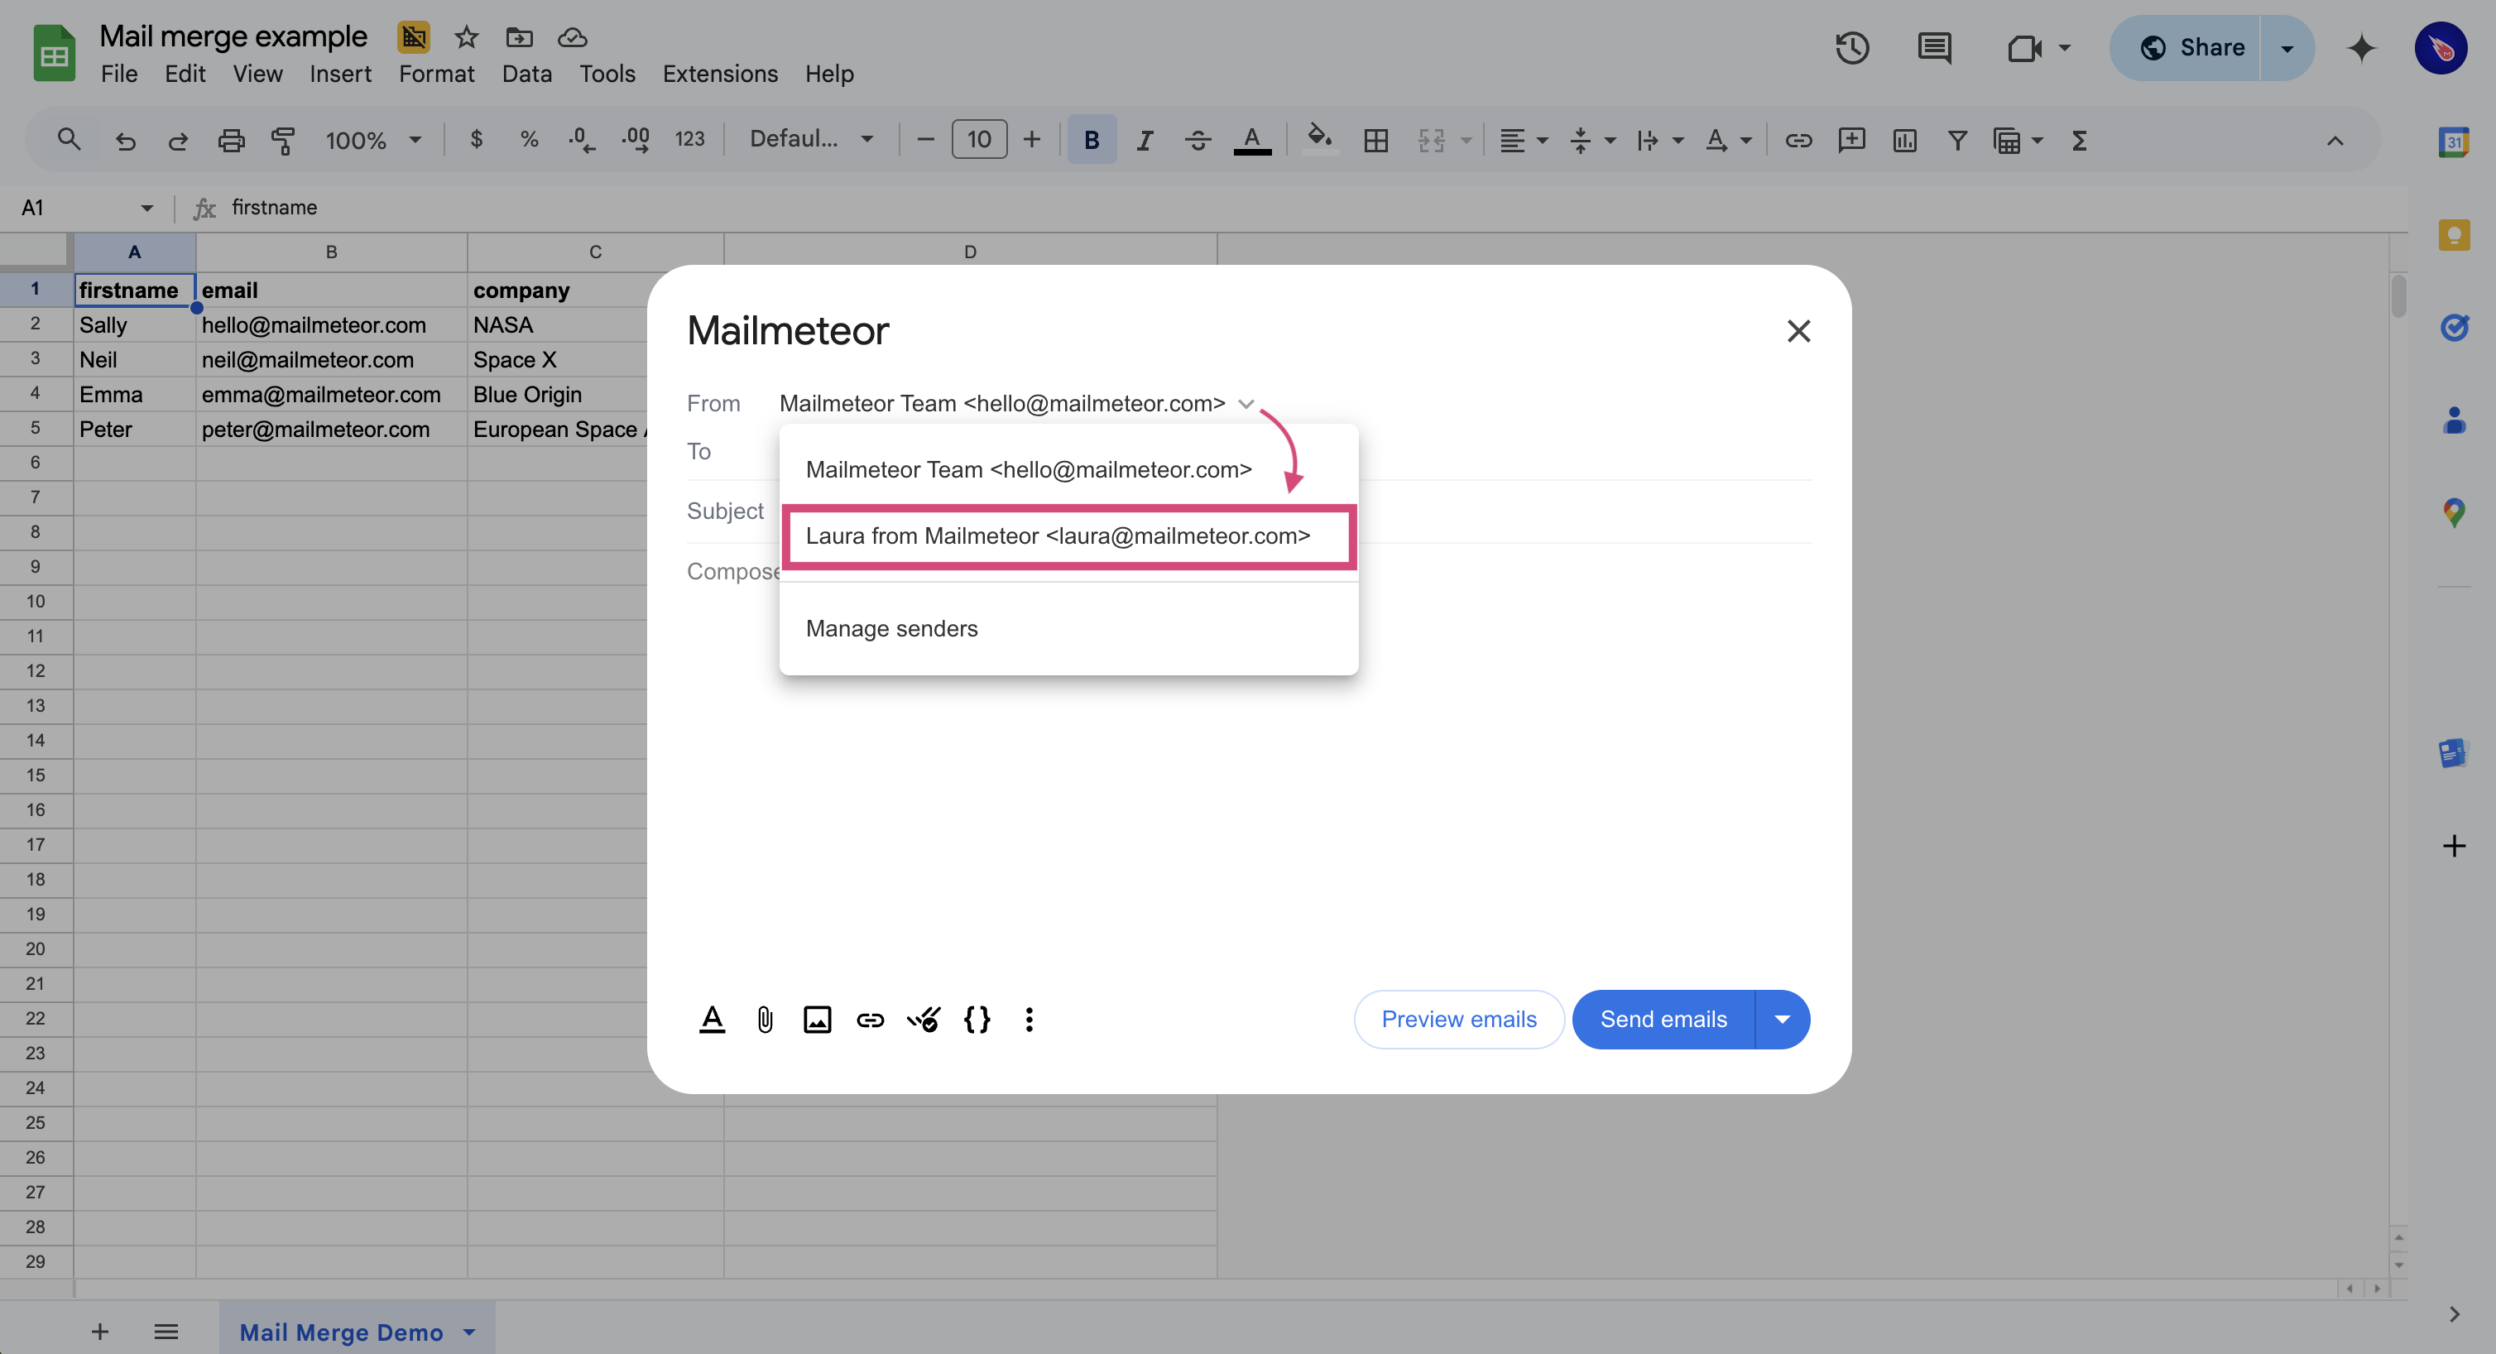Click the insert comment icon in toolbar
This screenshot has height=1354, width=2496.
(x=1851, y=141)
